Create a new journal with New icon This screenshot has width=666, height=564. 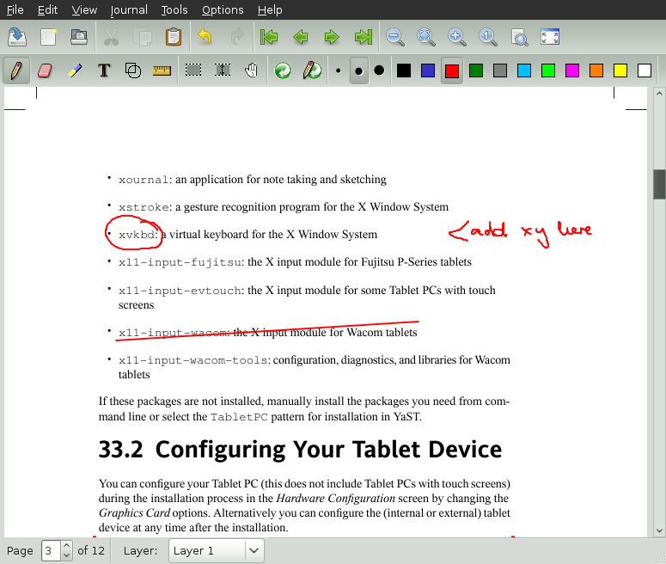[48, 37]
